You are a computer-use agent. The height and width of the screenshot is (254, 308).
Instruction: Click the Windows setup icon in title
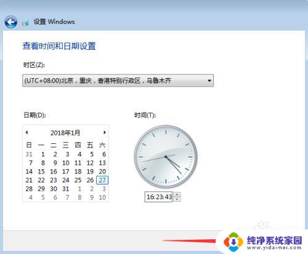pos(25,23)
